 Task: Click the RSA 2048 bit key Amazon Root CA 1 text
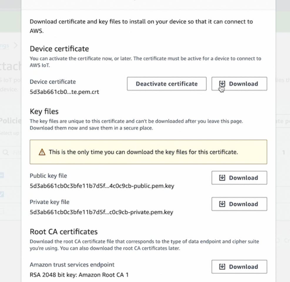pyautogui.click(x=79, y=275)
